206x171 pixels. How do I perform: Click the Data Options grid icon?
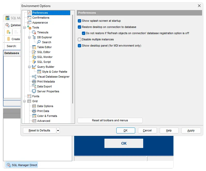click(x=34, y=106)
